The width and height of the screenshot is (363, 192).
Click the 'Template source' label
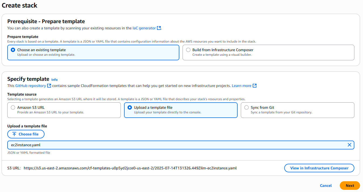pyautogui.click(x=22, y=94)
